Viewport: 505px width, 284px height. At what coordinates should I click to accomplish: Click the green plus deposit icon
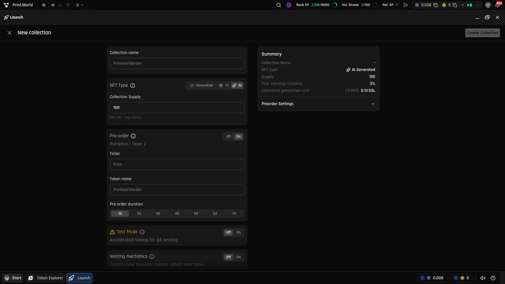(x=463, y=5)
